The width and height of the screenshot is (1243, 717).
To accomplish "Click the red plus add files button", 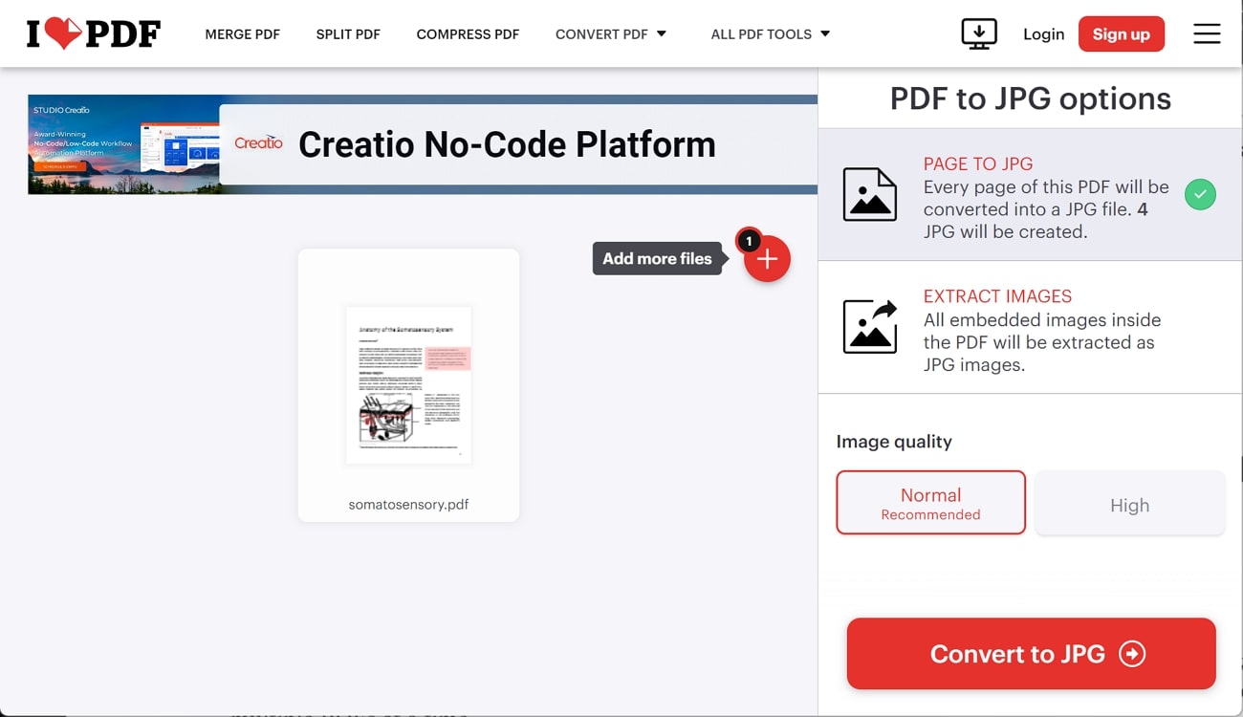I will pos(767,258).
